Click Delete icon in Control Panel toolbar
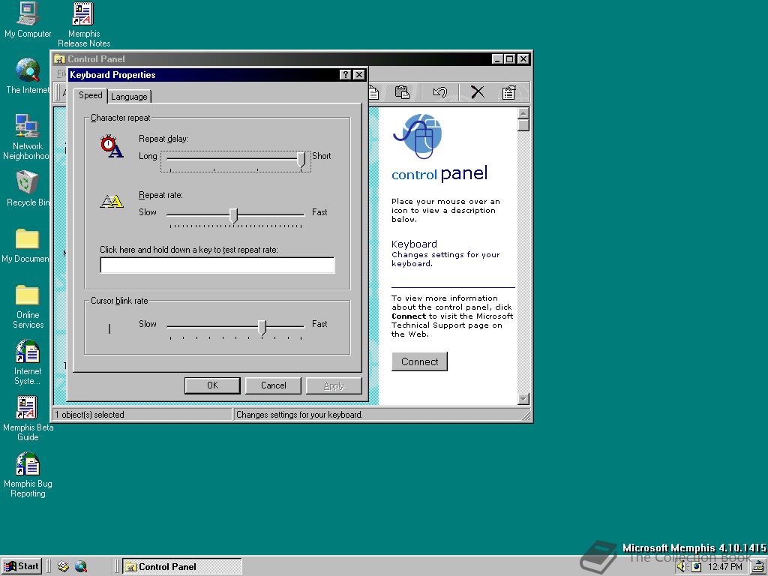The width and height of the screenshot is (768, 576). point(478,92)
